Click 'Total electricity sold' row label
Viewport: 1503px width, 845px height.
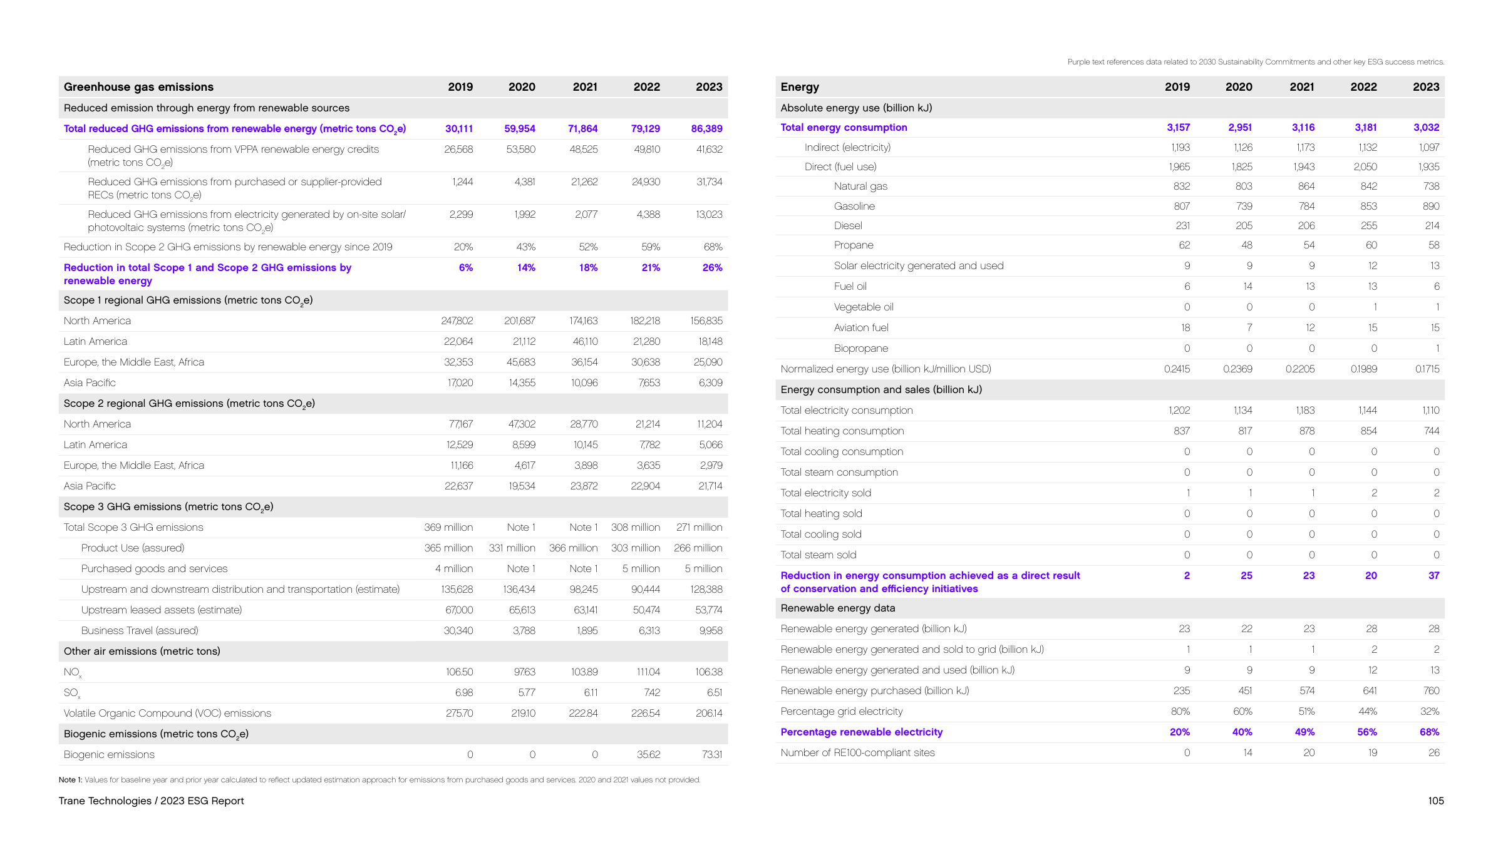(825, 493)
